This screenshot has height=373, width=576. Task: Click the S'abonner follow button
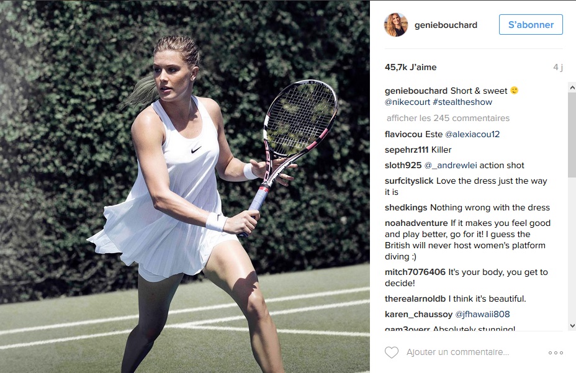tap(531, 25)
